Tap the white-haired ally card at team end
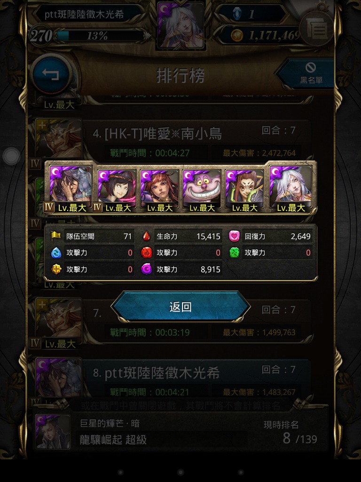 [290, 189]
